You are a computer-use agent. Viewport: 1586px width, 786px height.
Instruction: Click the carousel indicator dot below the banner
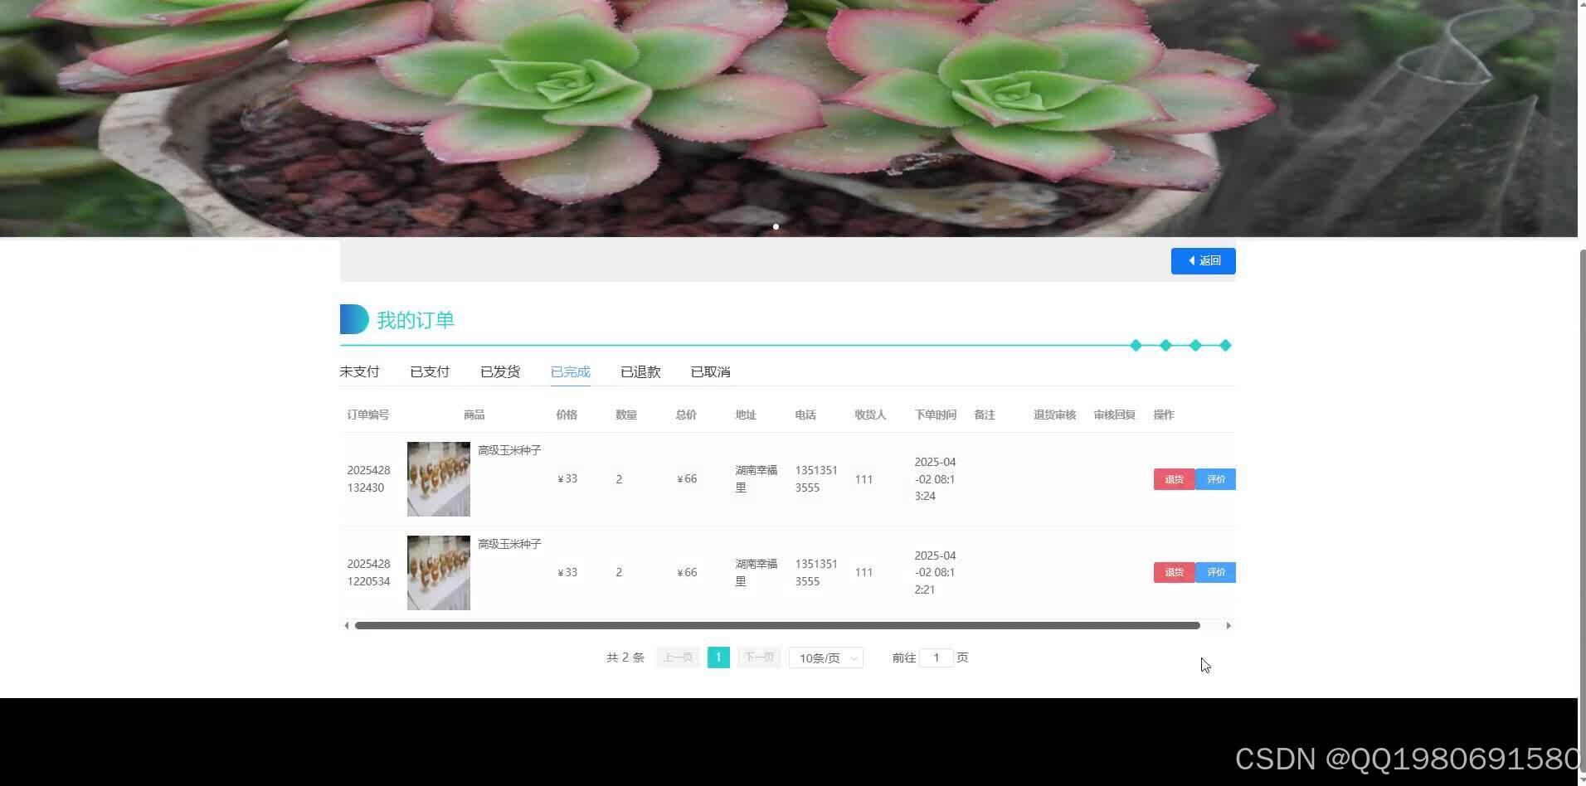click(775, 226)
